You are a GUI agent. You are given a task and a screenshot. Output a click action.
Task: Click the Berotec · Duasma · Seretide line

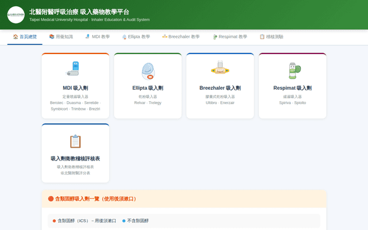[x=75, y=103]
